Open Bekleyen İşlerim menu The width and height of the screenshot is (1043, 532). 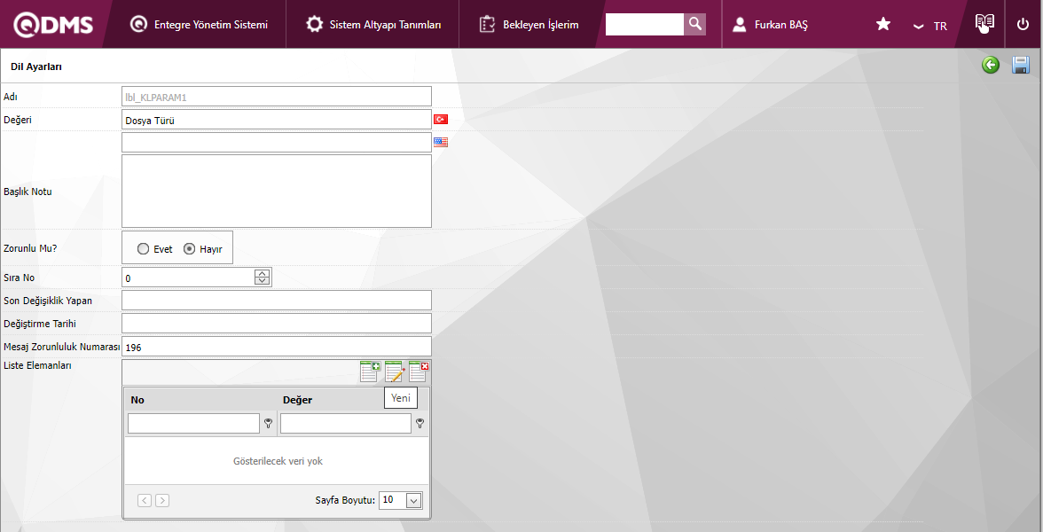point(529,25)
